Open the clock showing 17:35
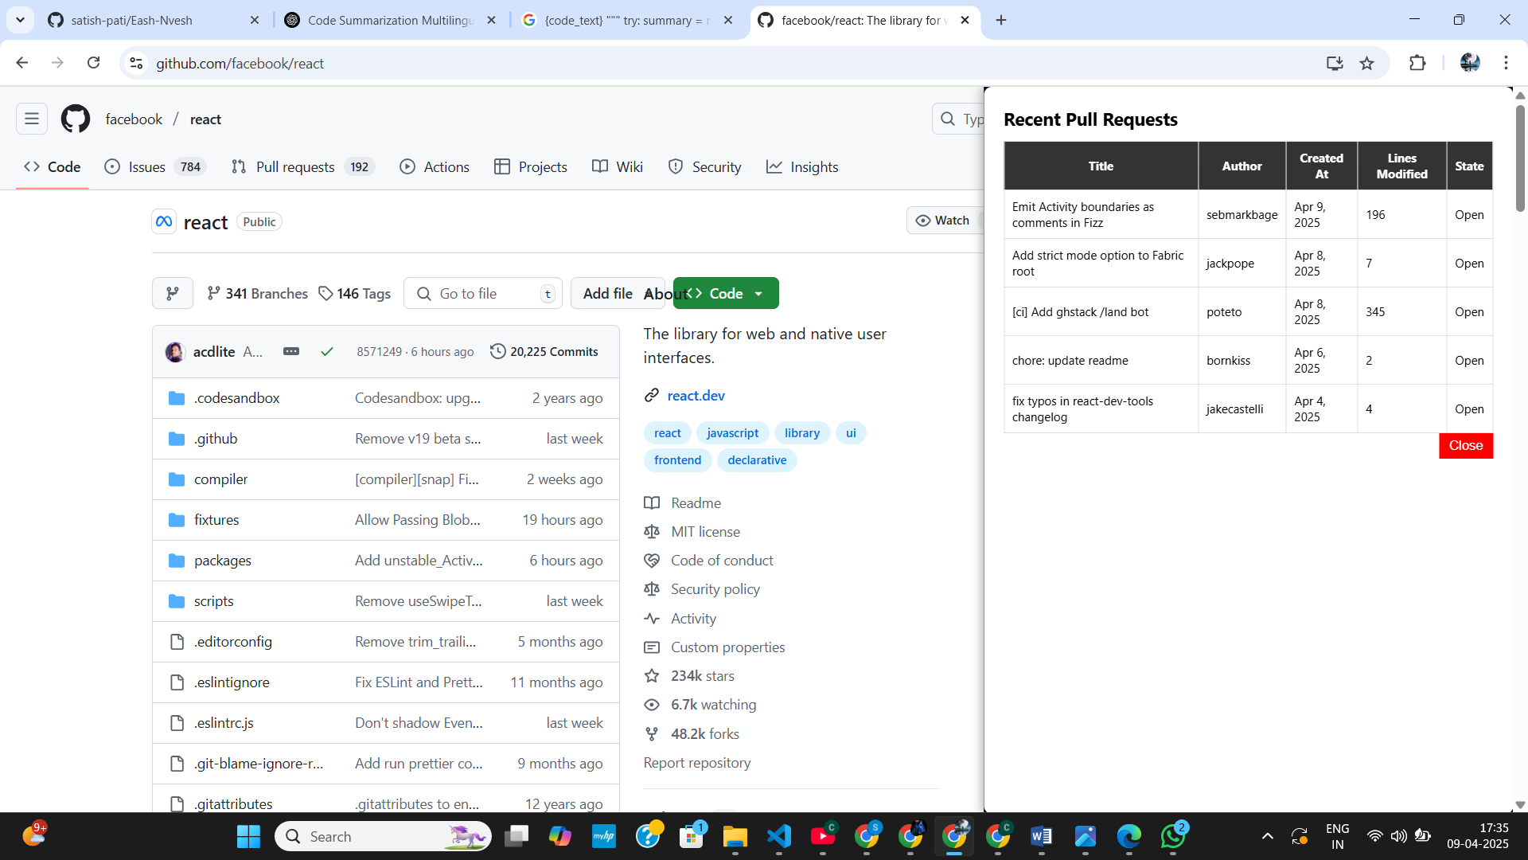The image size is (1528, 860). click(x=1478, y=835)
